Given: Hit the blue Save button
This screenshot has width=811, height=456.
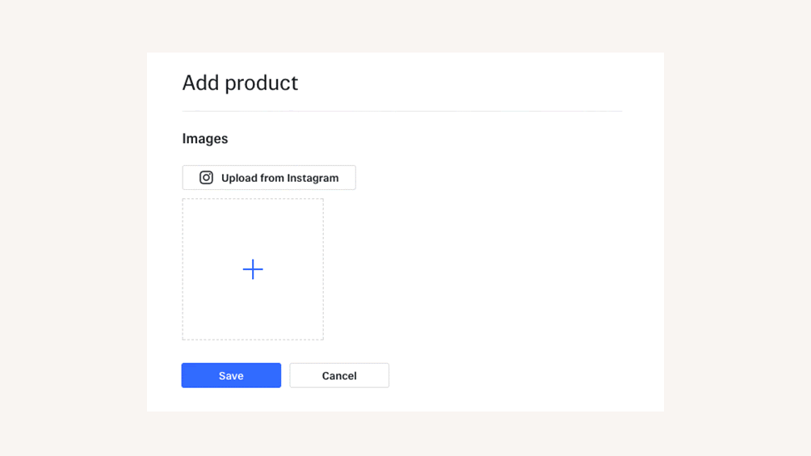Looking at the screenshot, I should point(231,375).
